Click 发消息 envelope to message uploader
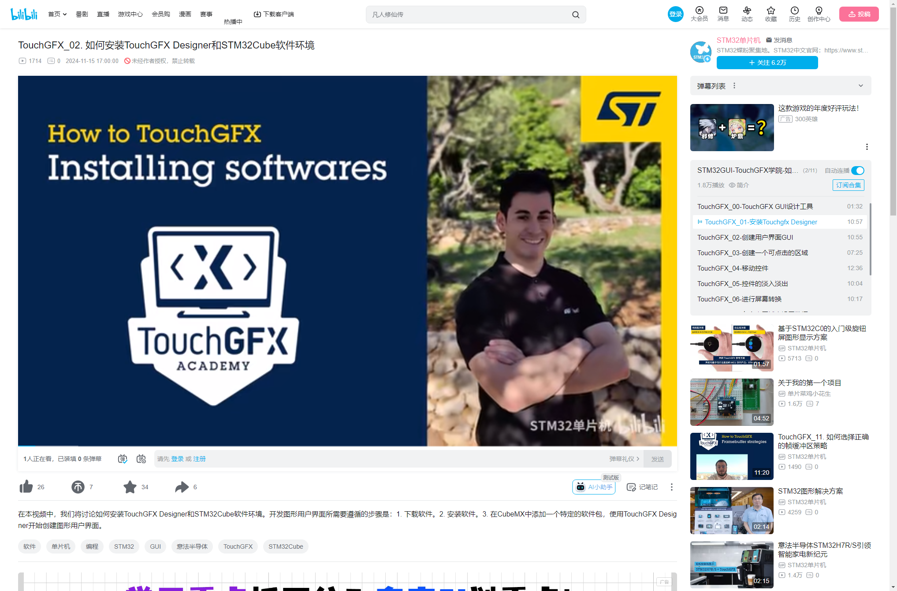The height and width of the screenshot is (591, 897). 779,40
